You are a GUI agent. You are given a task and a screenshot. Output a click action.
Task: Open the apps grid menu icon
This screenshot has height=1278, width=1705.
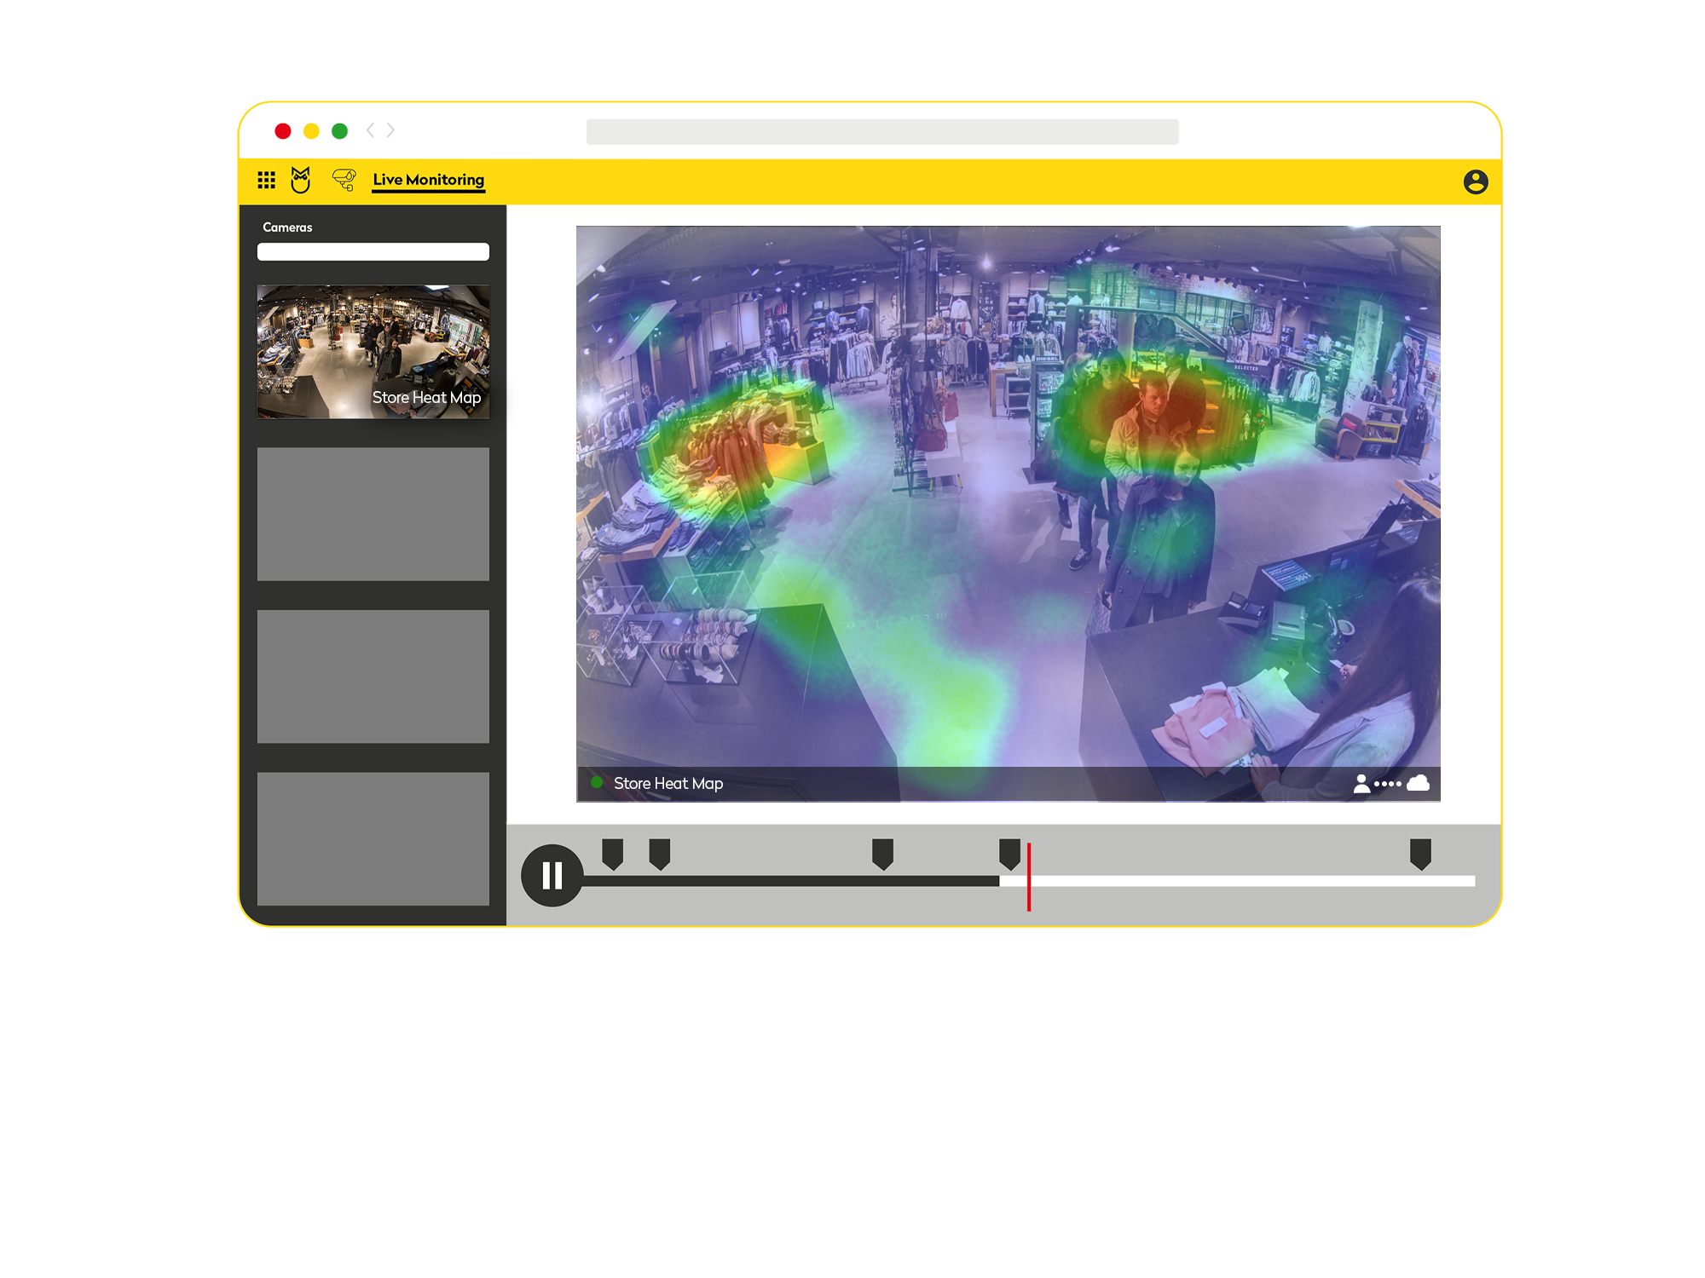pyautogui.click(x=266, y=180)
